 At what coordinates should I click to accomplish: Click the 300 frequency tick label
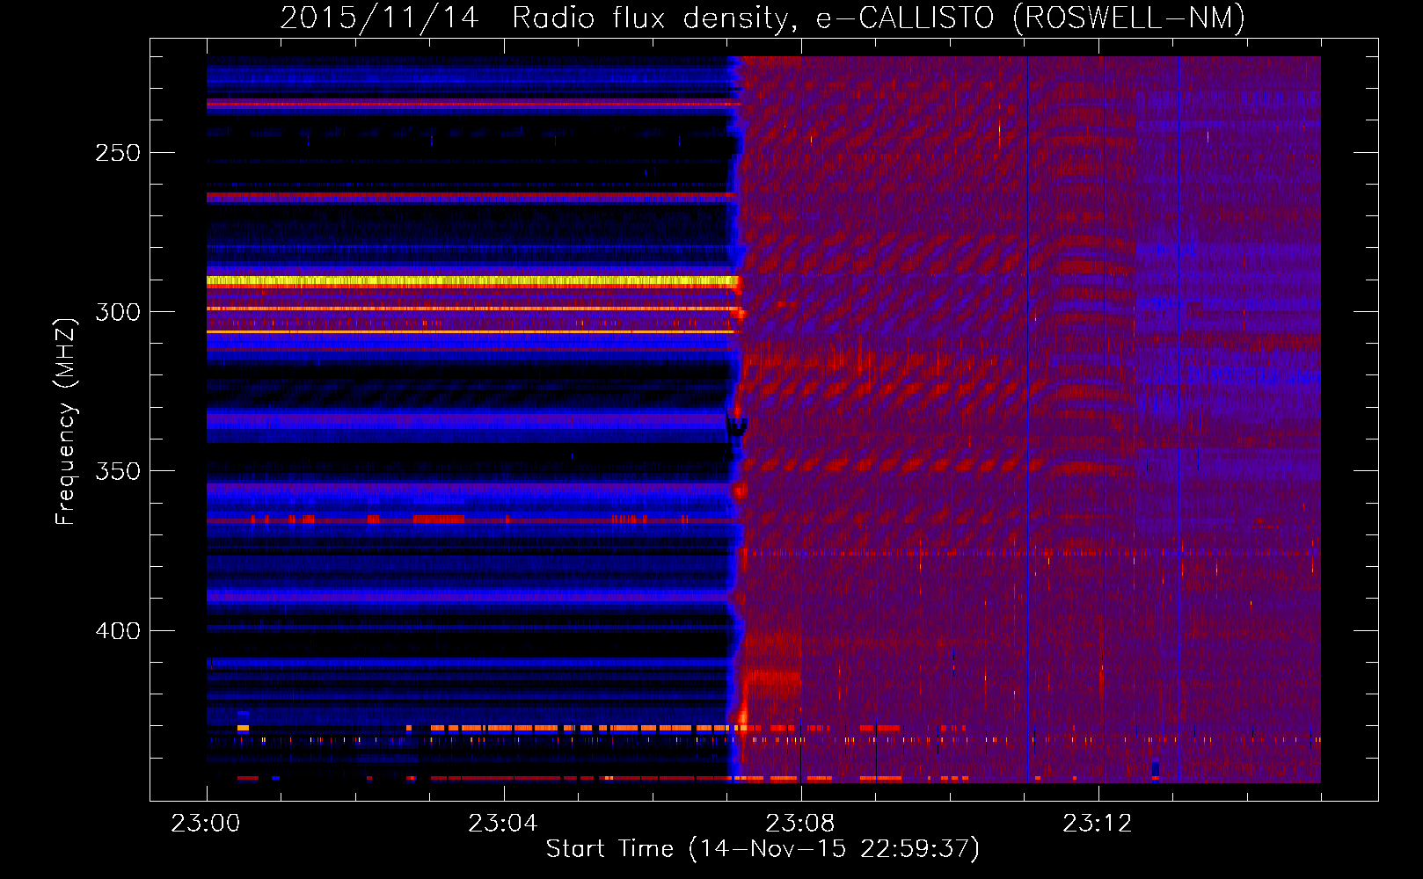click(118, 312)
